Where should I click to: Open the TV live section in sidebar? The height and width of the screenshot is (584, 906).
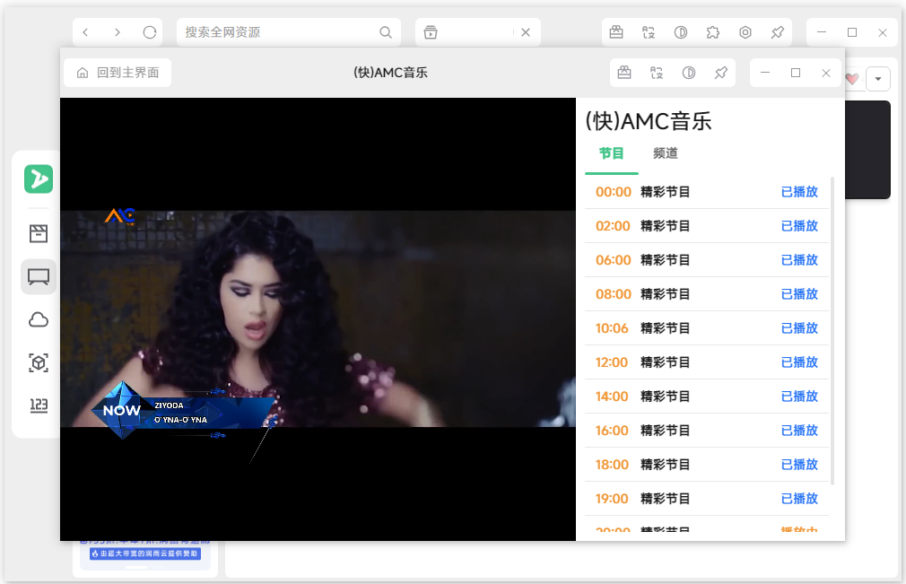pos(39,276)
